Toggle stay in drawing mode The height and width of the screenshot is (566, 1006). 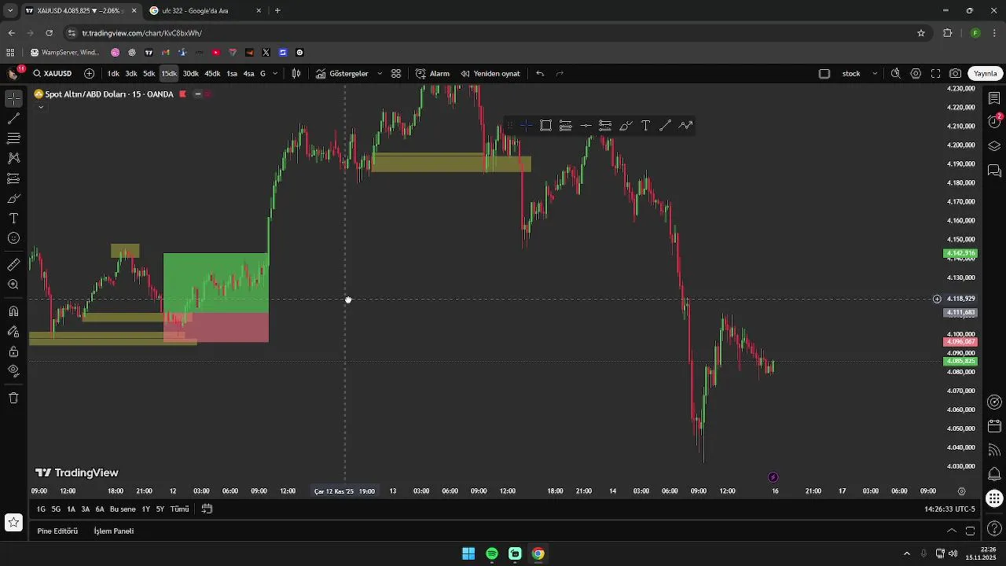(13, 332)
